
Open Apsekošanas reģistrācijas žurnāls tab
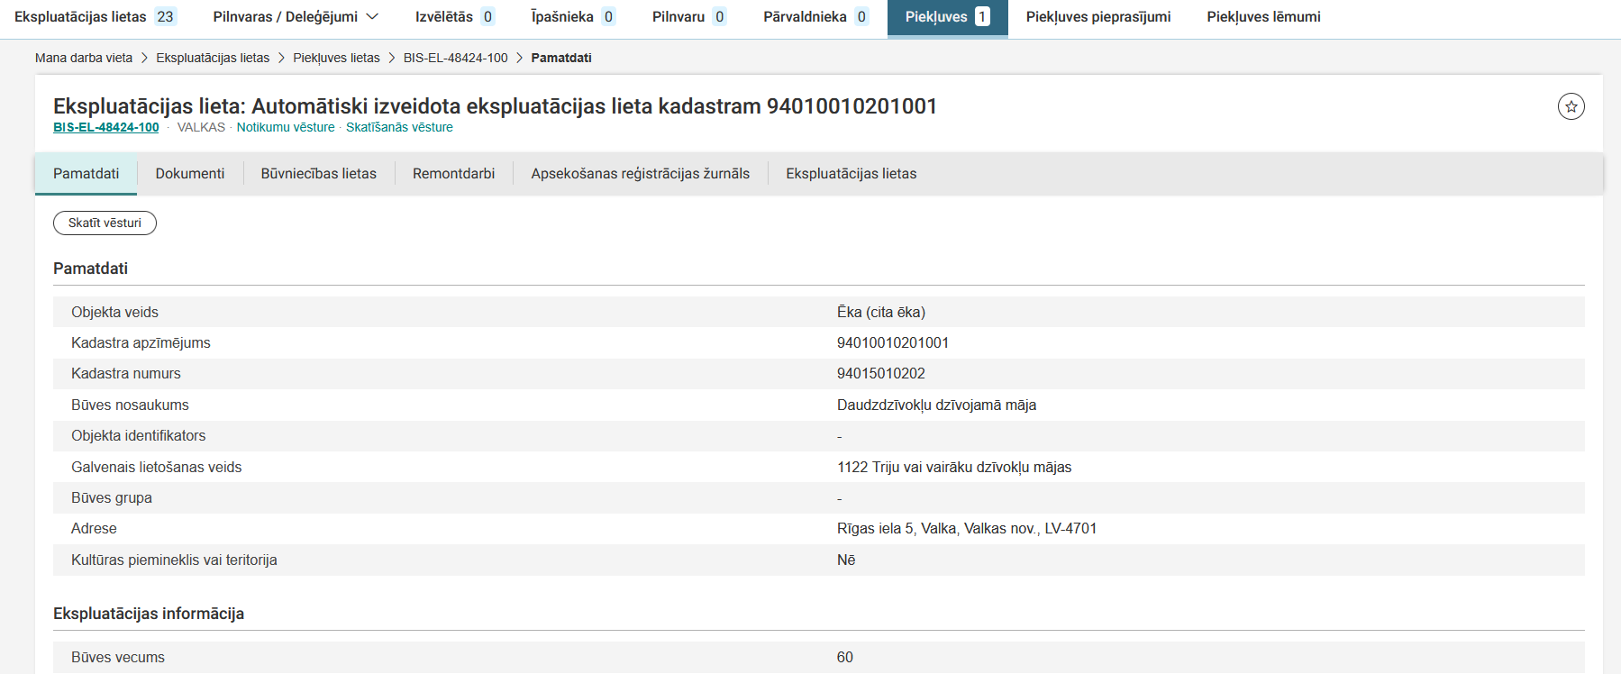(640, 173)
